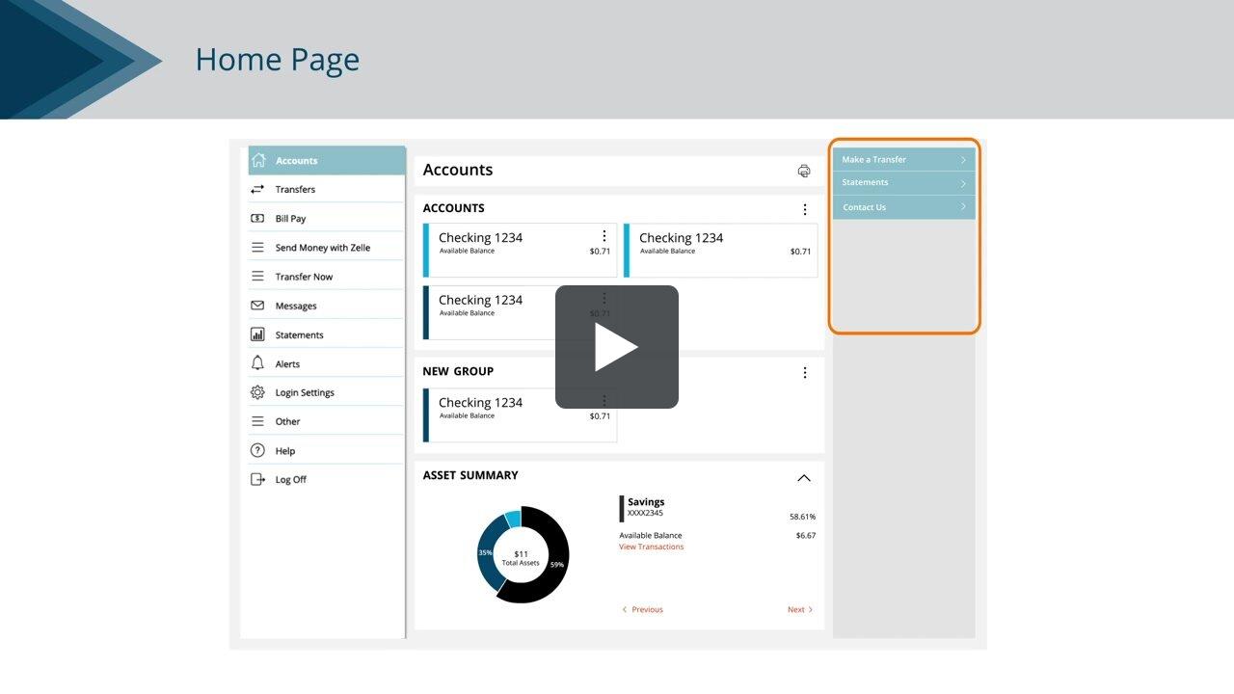Image resolution: width=1234 pixels, height=694 pixels.
Task: Click the Login Settings gear icon
Action: [257, 392]
